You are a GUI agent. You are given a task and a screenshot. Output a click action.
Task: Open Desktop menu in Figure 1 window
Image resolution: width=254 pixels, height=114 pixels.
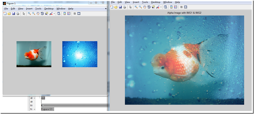[x=49, y=8]
